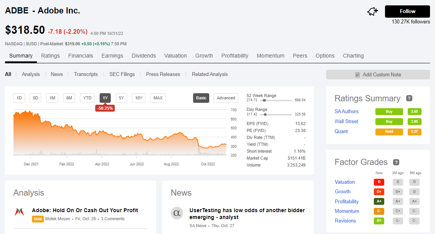Image resolution: width=435 pixels, height=234 pixels.
Task: Open the Earnings tab
Action: (112, 56)
